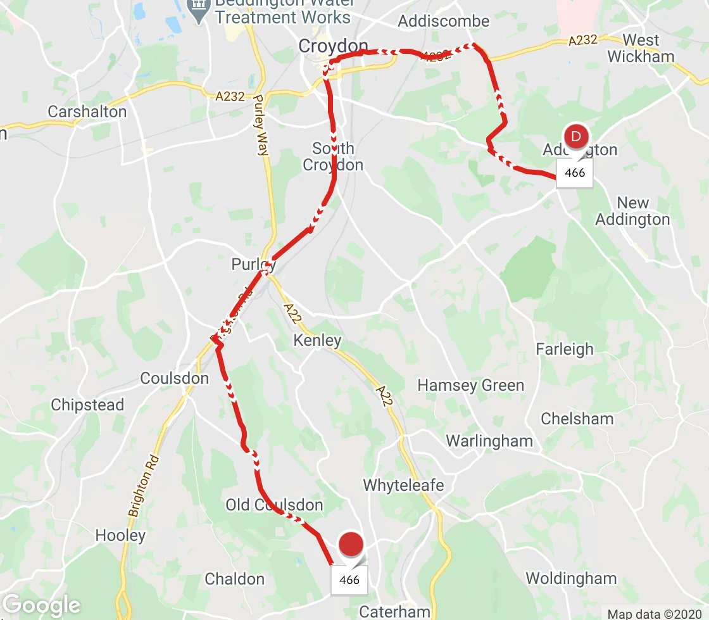Image resolution: width=709 pixels, height=620 pixels.
Task: Click the Map data ©2020 attribution
Action: coord(655,613)
